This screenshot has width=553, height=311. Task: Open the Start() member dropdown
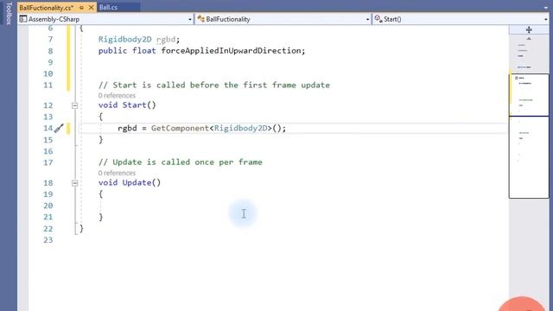461,19
